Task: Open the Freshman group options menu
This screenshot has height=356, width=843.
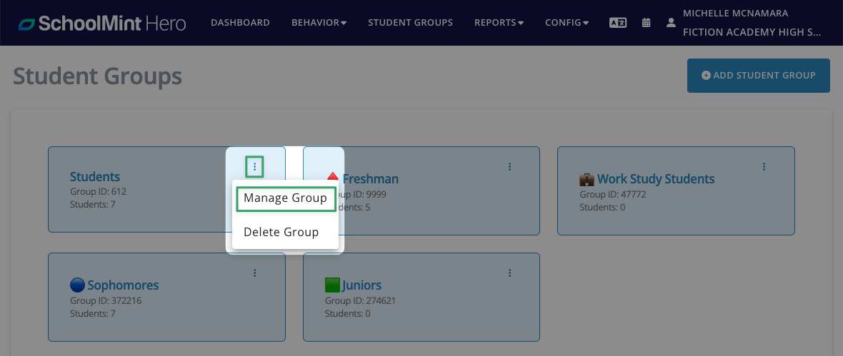Action: pos(509,167)
